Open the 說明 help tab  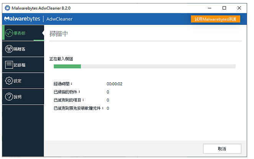(23, 97)
